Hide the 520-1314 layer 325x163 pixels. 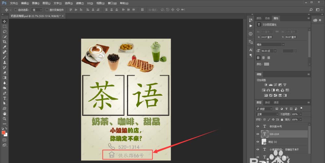[258, 134]
